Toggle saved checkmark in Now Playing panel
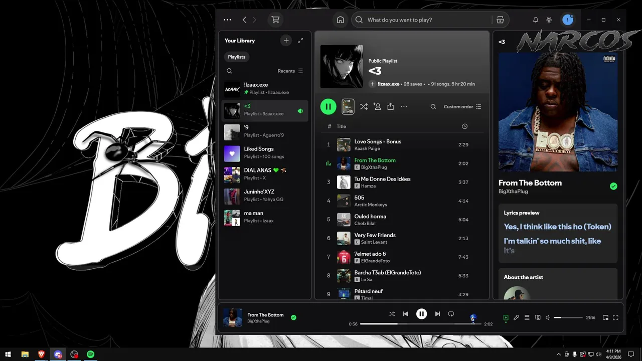Screen dimensions: 642x361 (613, 186)
